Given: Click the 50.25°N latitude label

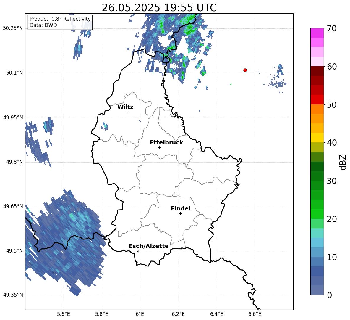Looking at the screenshot, I should (13, 28).
